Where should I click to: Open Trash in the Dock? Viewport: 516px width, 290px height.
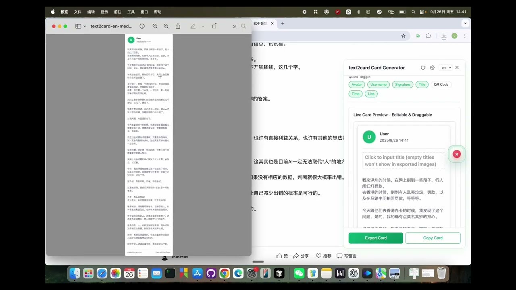point(441,273)
